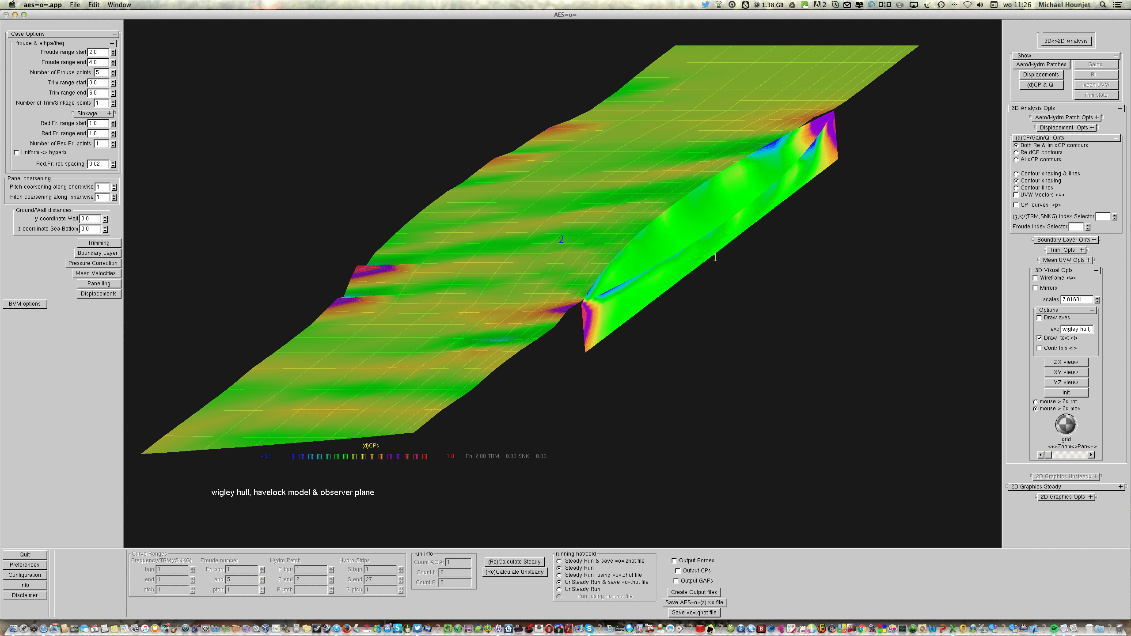The image size is (1131, 636).
Task: Click the scales value field
Action: pos(1077,299)
